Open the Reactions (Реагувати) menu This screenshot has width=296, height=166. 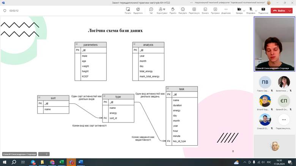tap(183, 10)
